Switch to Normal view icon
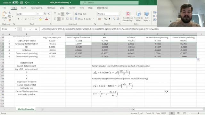 (x=172, y=113)
